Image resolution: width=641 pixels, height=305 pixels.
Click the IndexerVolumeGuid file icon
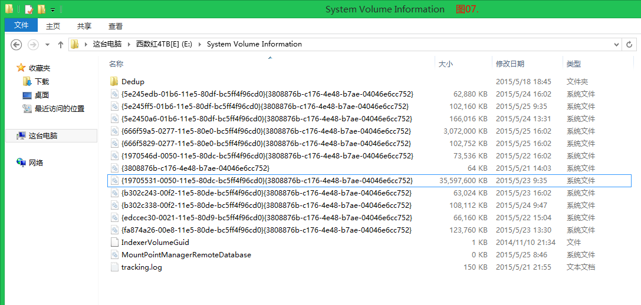[114, 242]
